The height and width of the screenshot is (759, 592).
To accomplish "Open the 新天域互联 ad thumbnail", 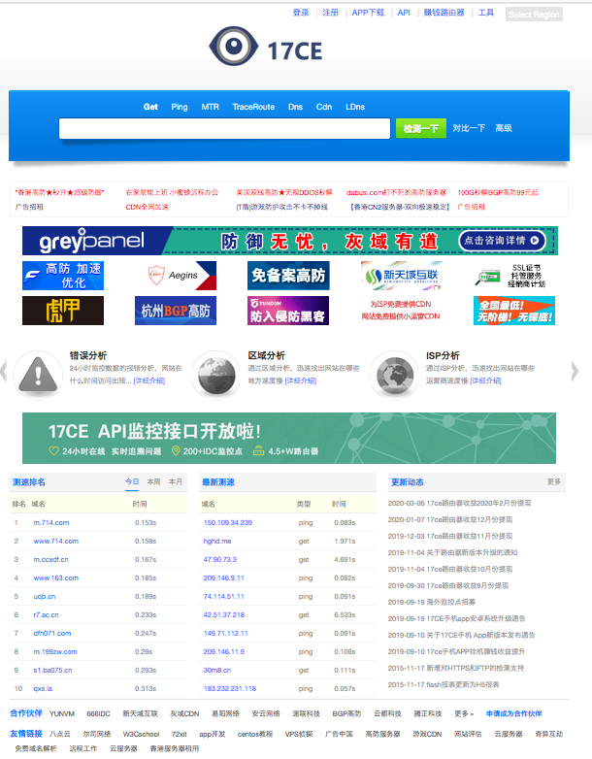I will point(402,276).
